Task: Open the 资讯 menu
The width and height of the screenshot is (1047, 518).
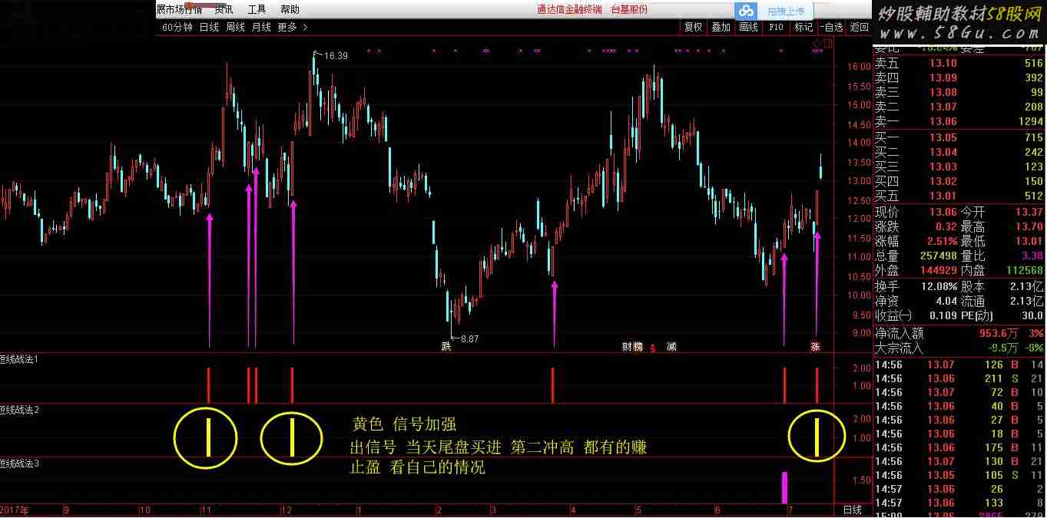Action: coord(224,10)
